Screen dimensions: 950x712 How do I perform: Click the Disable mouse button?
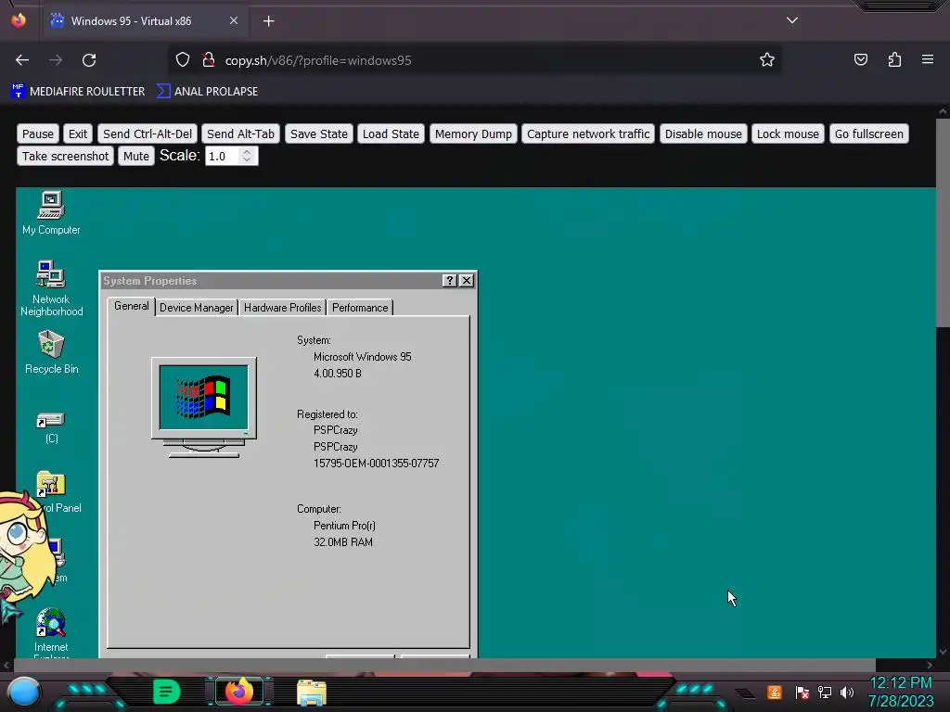click(x=703, y=133)
